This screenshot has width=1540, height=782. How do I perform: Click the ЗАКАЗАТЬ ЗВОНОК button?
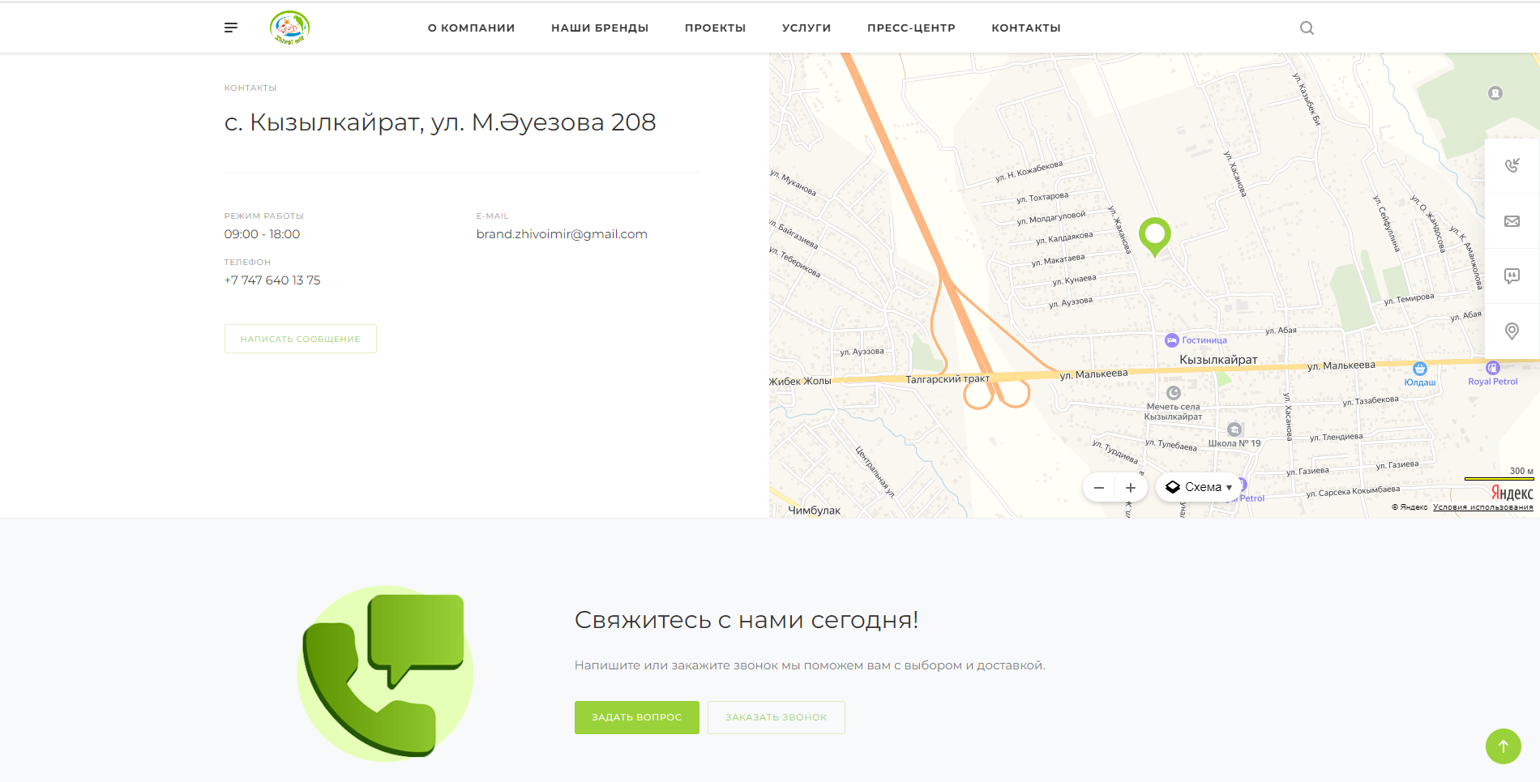(x=776, y=717)
